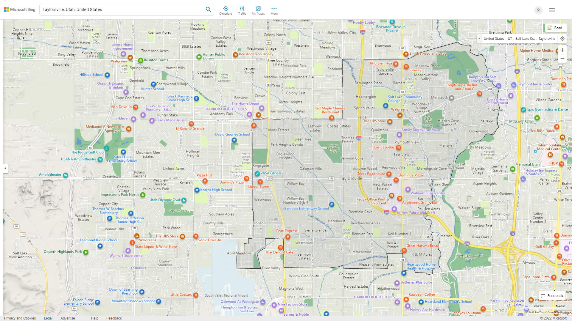Open the user account icon

pos(538,10)
